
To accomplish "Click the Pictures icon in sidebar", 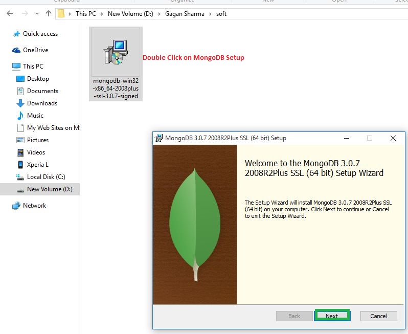I will click(20, 140).
